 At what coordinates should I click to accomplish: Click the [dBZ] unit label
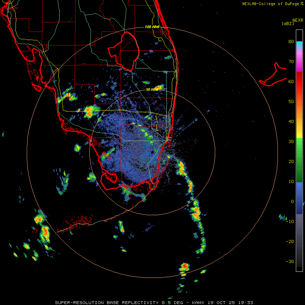(288, 23)
